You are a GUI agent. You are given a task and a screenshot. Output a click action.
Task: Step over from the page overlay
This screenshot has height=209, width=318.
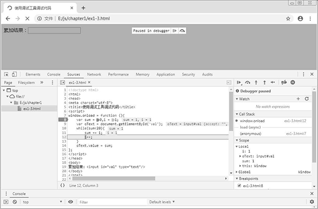(x=182, y=31)
